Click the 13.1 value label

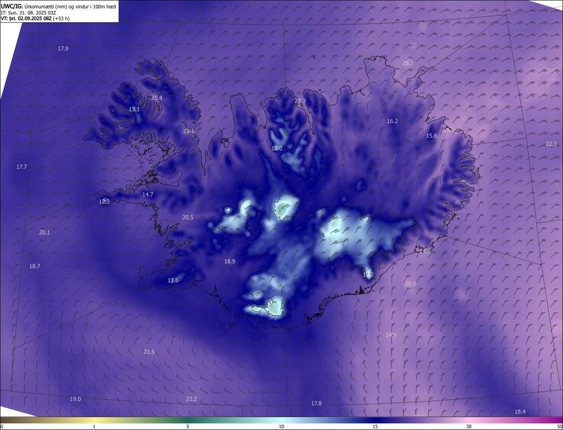pos(134,109)
